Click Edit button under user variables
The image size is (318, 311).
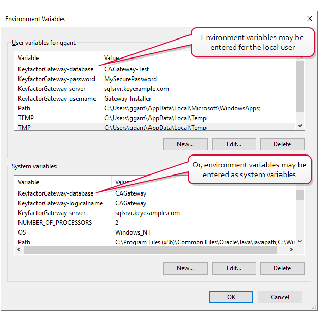234,144
